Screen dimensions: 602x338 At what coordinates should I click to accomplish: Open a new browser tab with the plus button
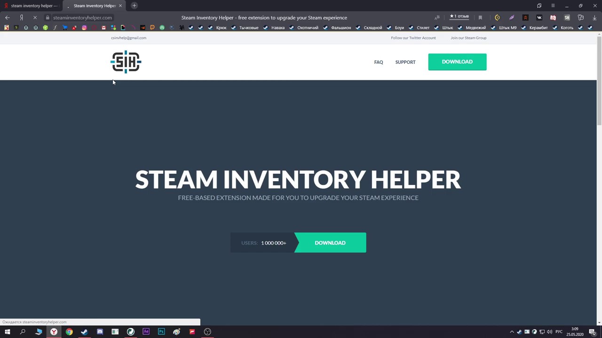pos(134,6)
